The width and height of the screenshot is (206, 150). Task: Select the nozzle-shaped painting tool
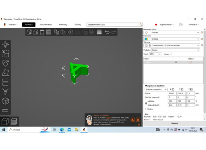[5, 91]
